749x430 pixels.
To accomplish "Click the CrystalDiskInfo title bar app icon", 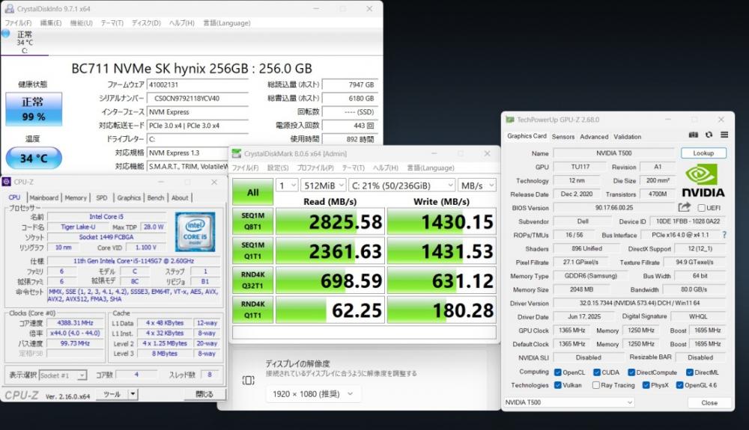I will pyautogui.click(x=9, y=8).
